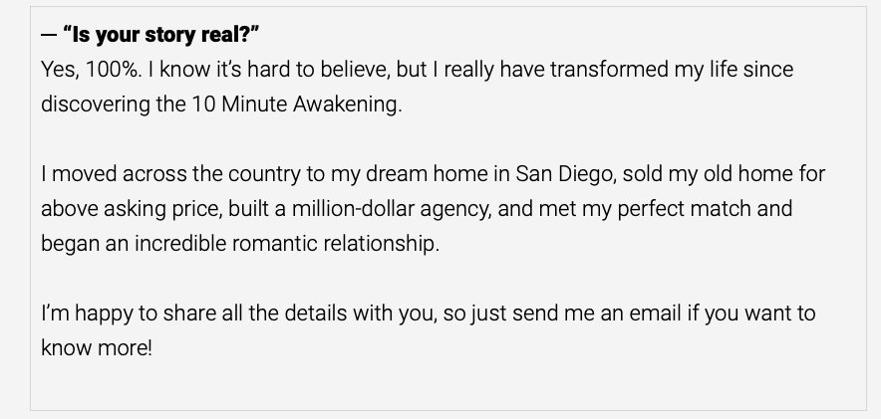The image size is (881, 419).
Task: Click the word "discovering"
Action: [95, 105]
